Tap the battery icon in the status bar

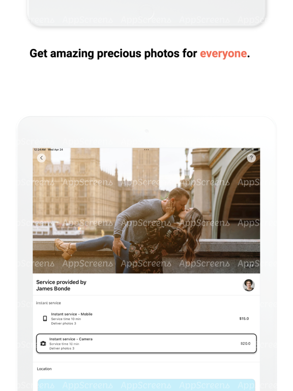coord(256,150)
